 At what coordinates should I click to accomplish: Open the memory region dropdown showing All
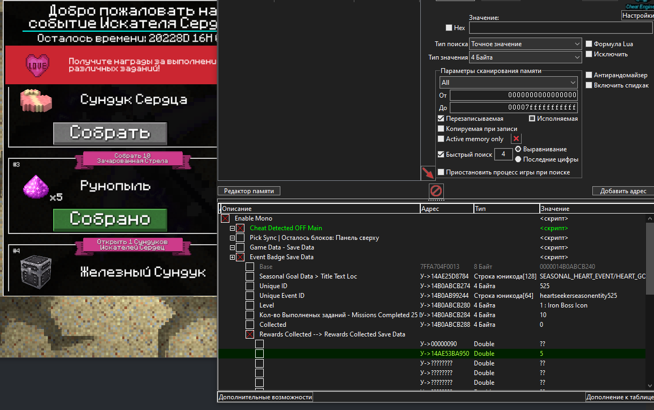click(509, 83)
